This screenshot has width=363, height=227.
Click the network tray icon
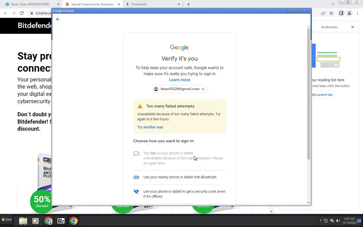326,221
